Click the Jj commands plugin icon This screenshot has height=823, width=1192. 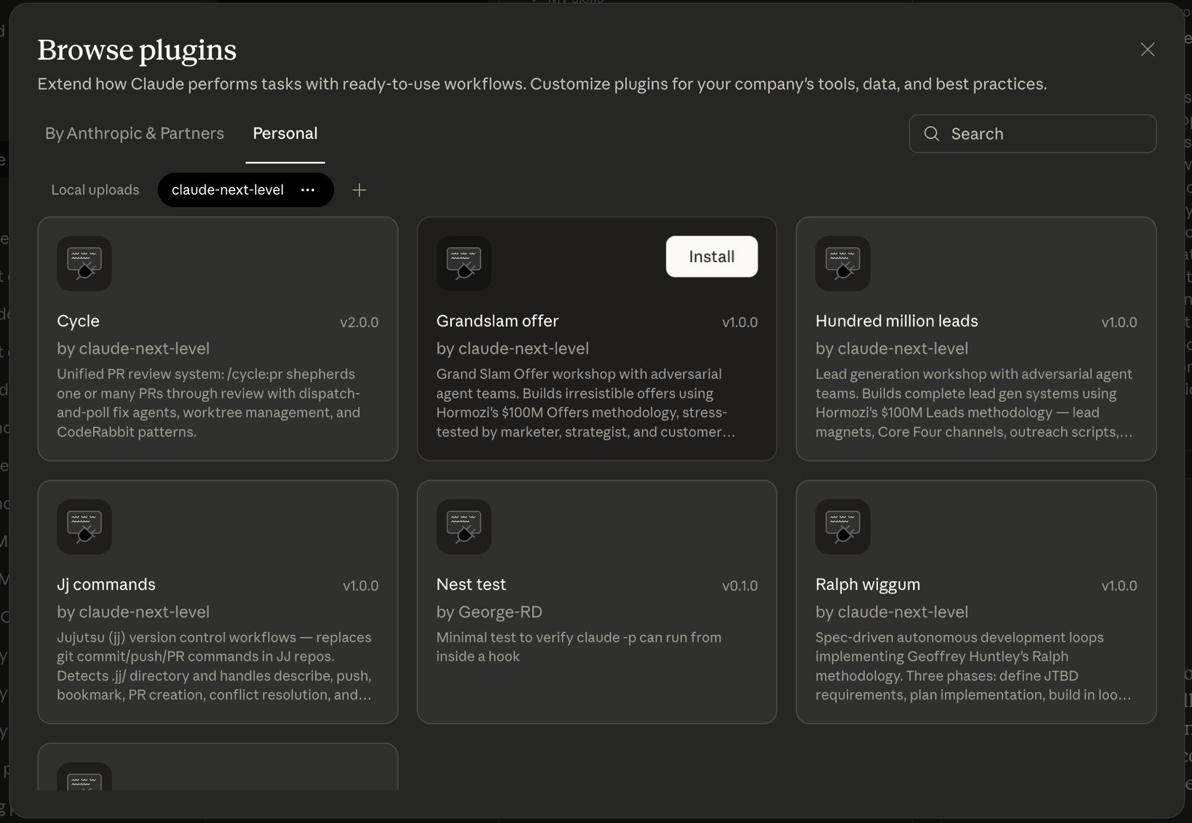84,526
